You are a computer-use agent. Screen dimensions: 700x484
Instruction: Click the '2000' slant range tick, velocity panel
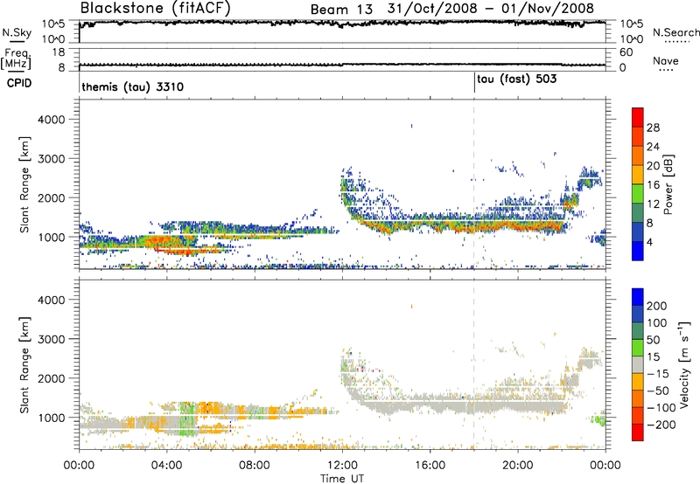(52, 378)
